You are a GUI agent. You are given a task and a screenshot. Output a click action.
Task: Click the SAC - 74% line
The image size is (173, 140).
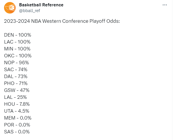tap(16, 69)
